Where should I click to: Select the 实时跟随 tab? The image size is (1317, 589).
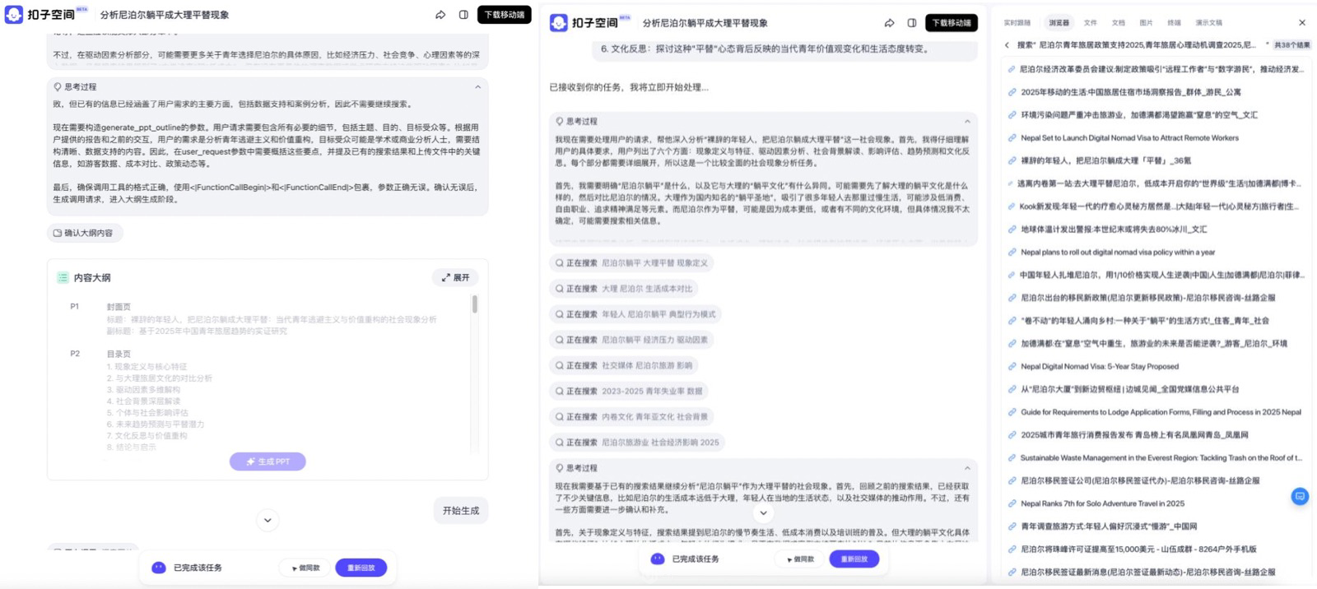coord(1017,23)
